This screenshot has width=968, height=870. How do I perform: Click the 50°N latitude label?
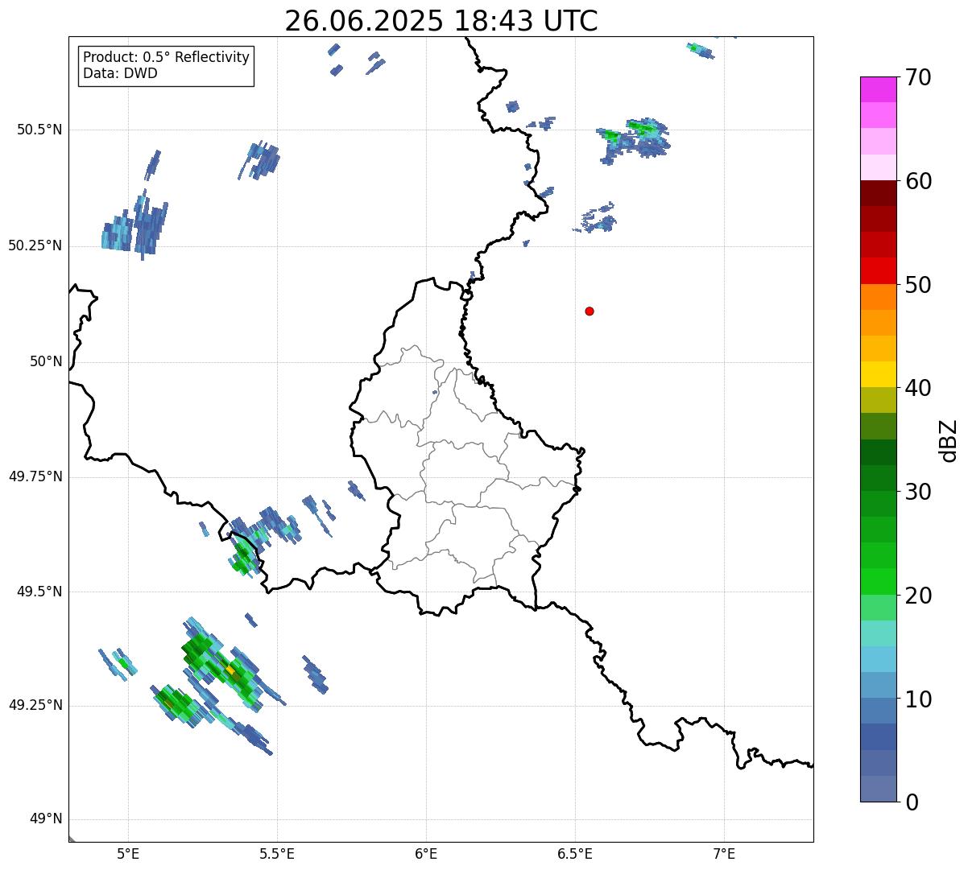[x=47, y=361]
